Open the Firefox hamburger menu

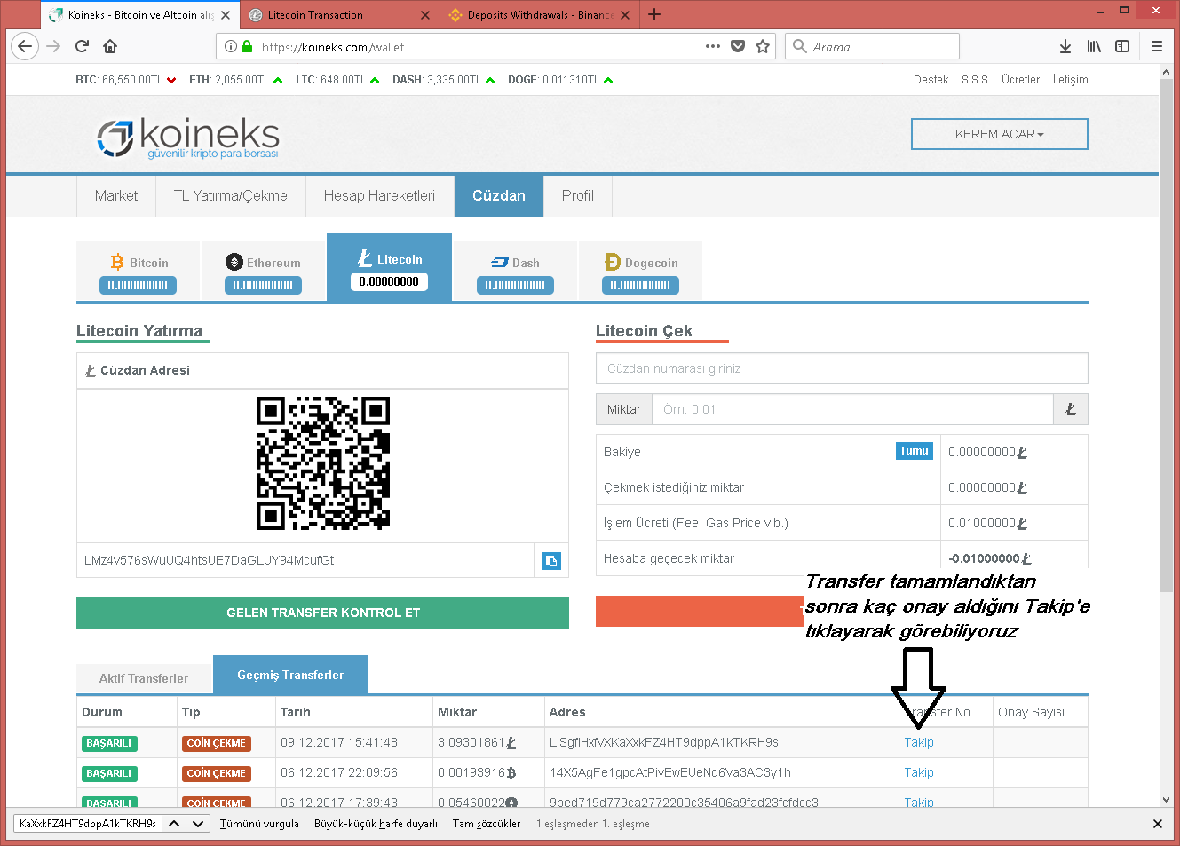[x=1157, y=46]
